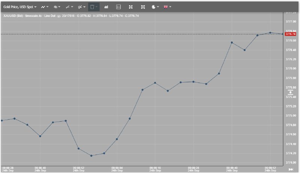Toggle the eye visibility icon for XAUUSD series
This screenshot has height=173, width=300.
pyautogui.click(x=58, y=16)
